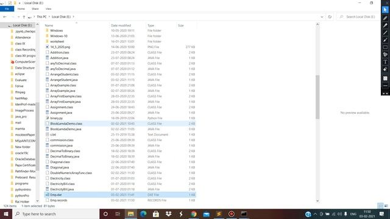This screenshot has height=219, width=390.
Task: Go back with the navigation arrow
Action: [x=5, y=16]
